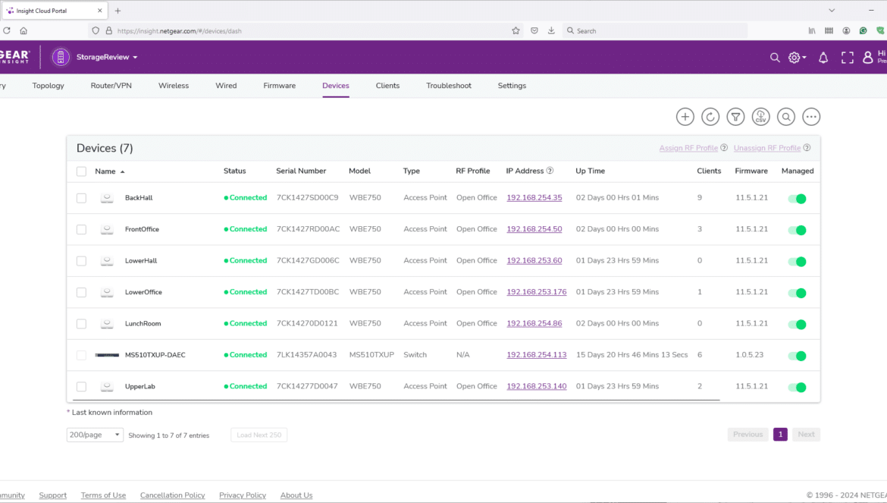Open the more options ellipsis menu

pyautogui.click(x=811, y=117)
